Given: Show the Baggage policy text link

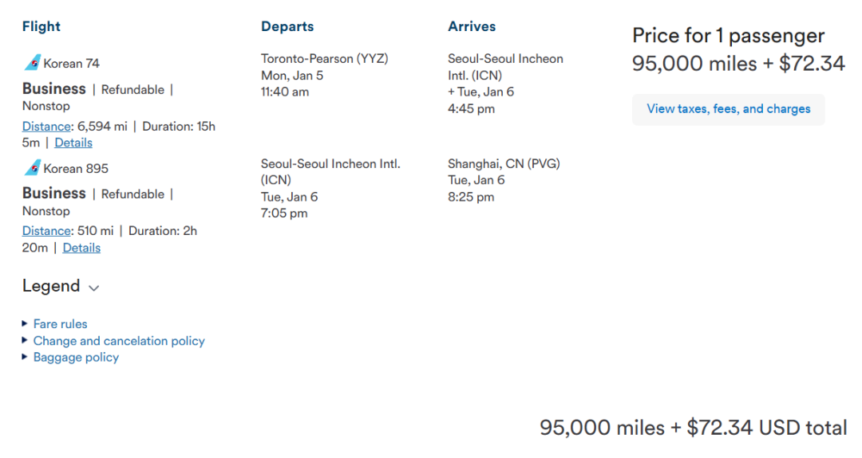Looking at the screenshot, I should coord(76,358).
